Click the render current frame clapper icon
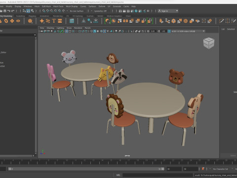237x178 pixels. 124,11
